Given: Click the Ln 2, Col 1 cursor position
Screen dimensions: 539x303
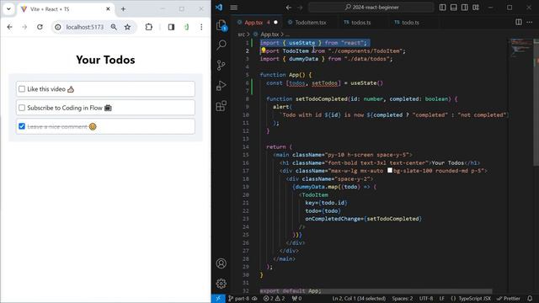Looking at the screenshot, I should coord(359,299).
